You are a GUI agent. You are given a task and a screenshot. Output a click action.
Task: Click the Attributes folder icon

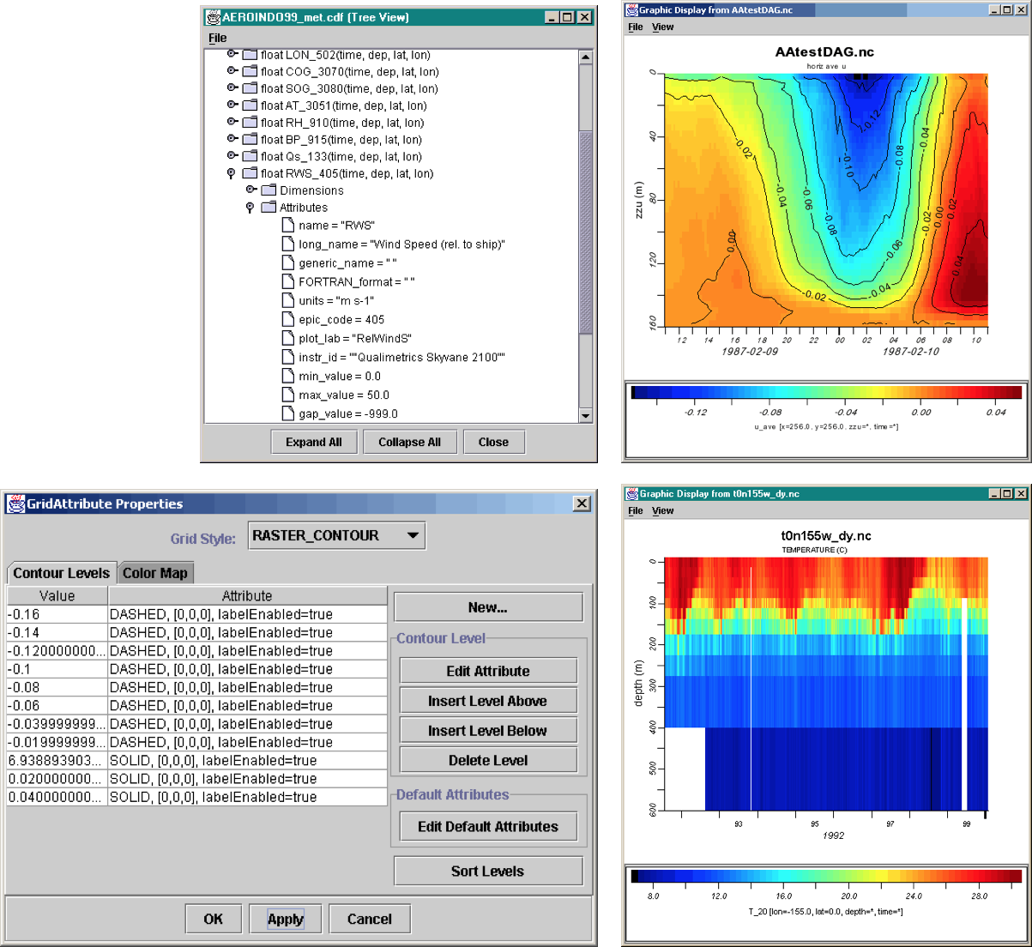coord(269,208)
